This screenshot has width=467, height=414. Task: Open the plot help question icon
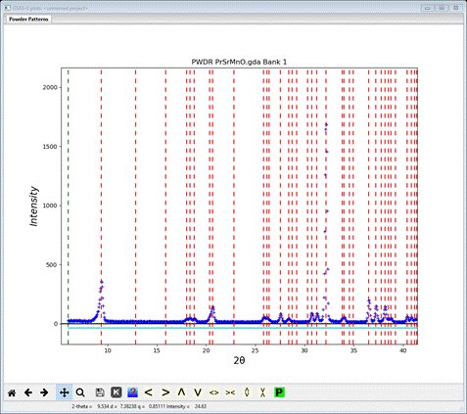pyautogui.click(x=132, y=392)
